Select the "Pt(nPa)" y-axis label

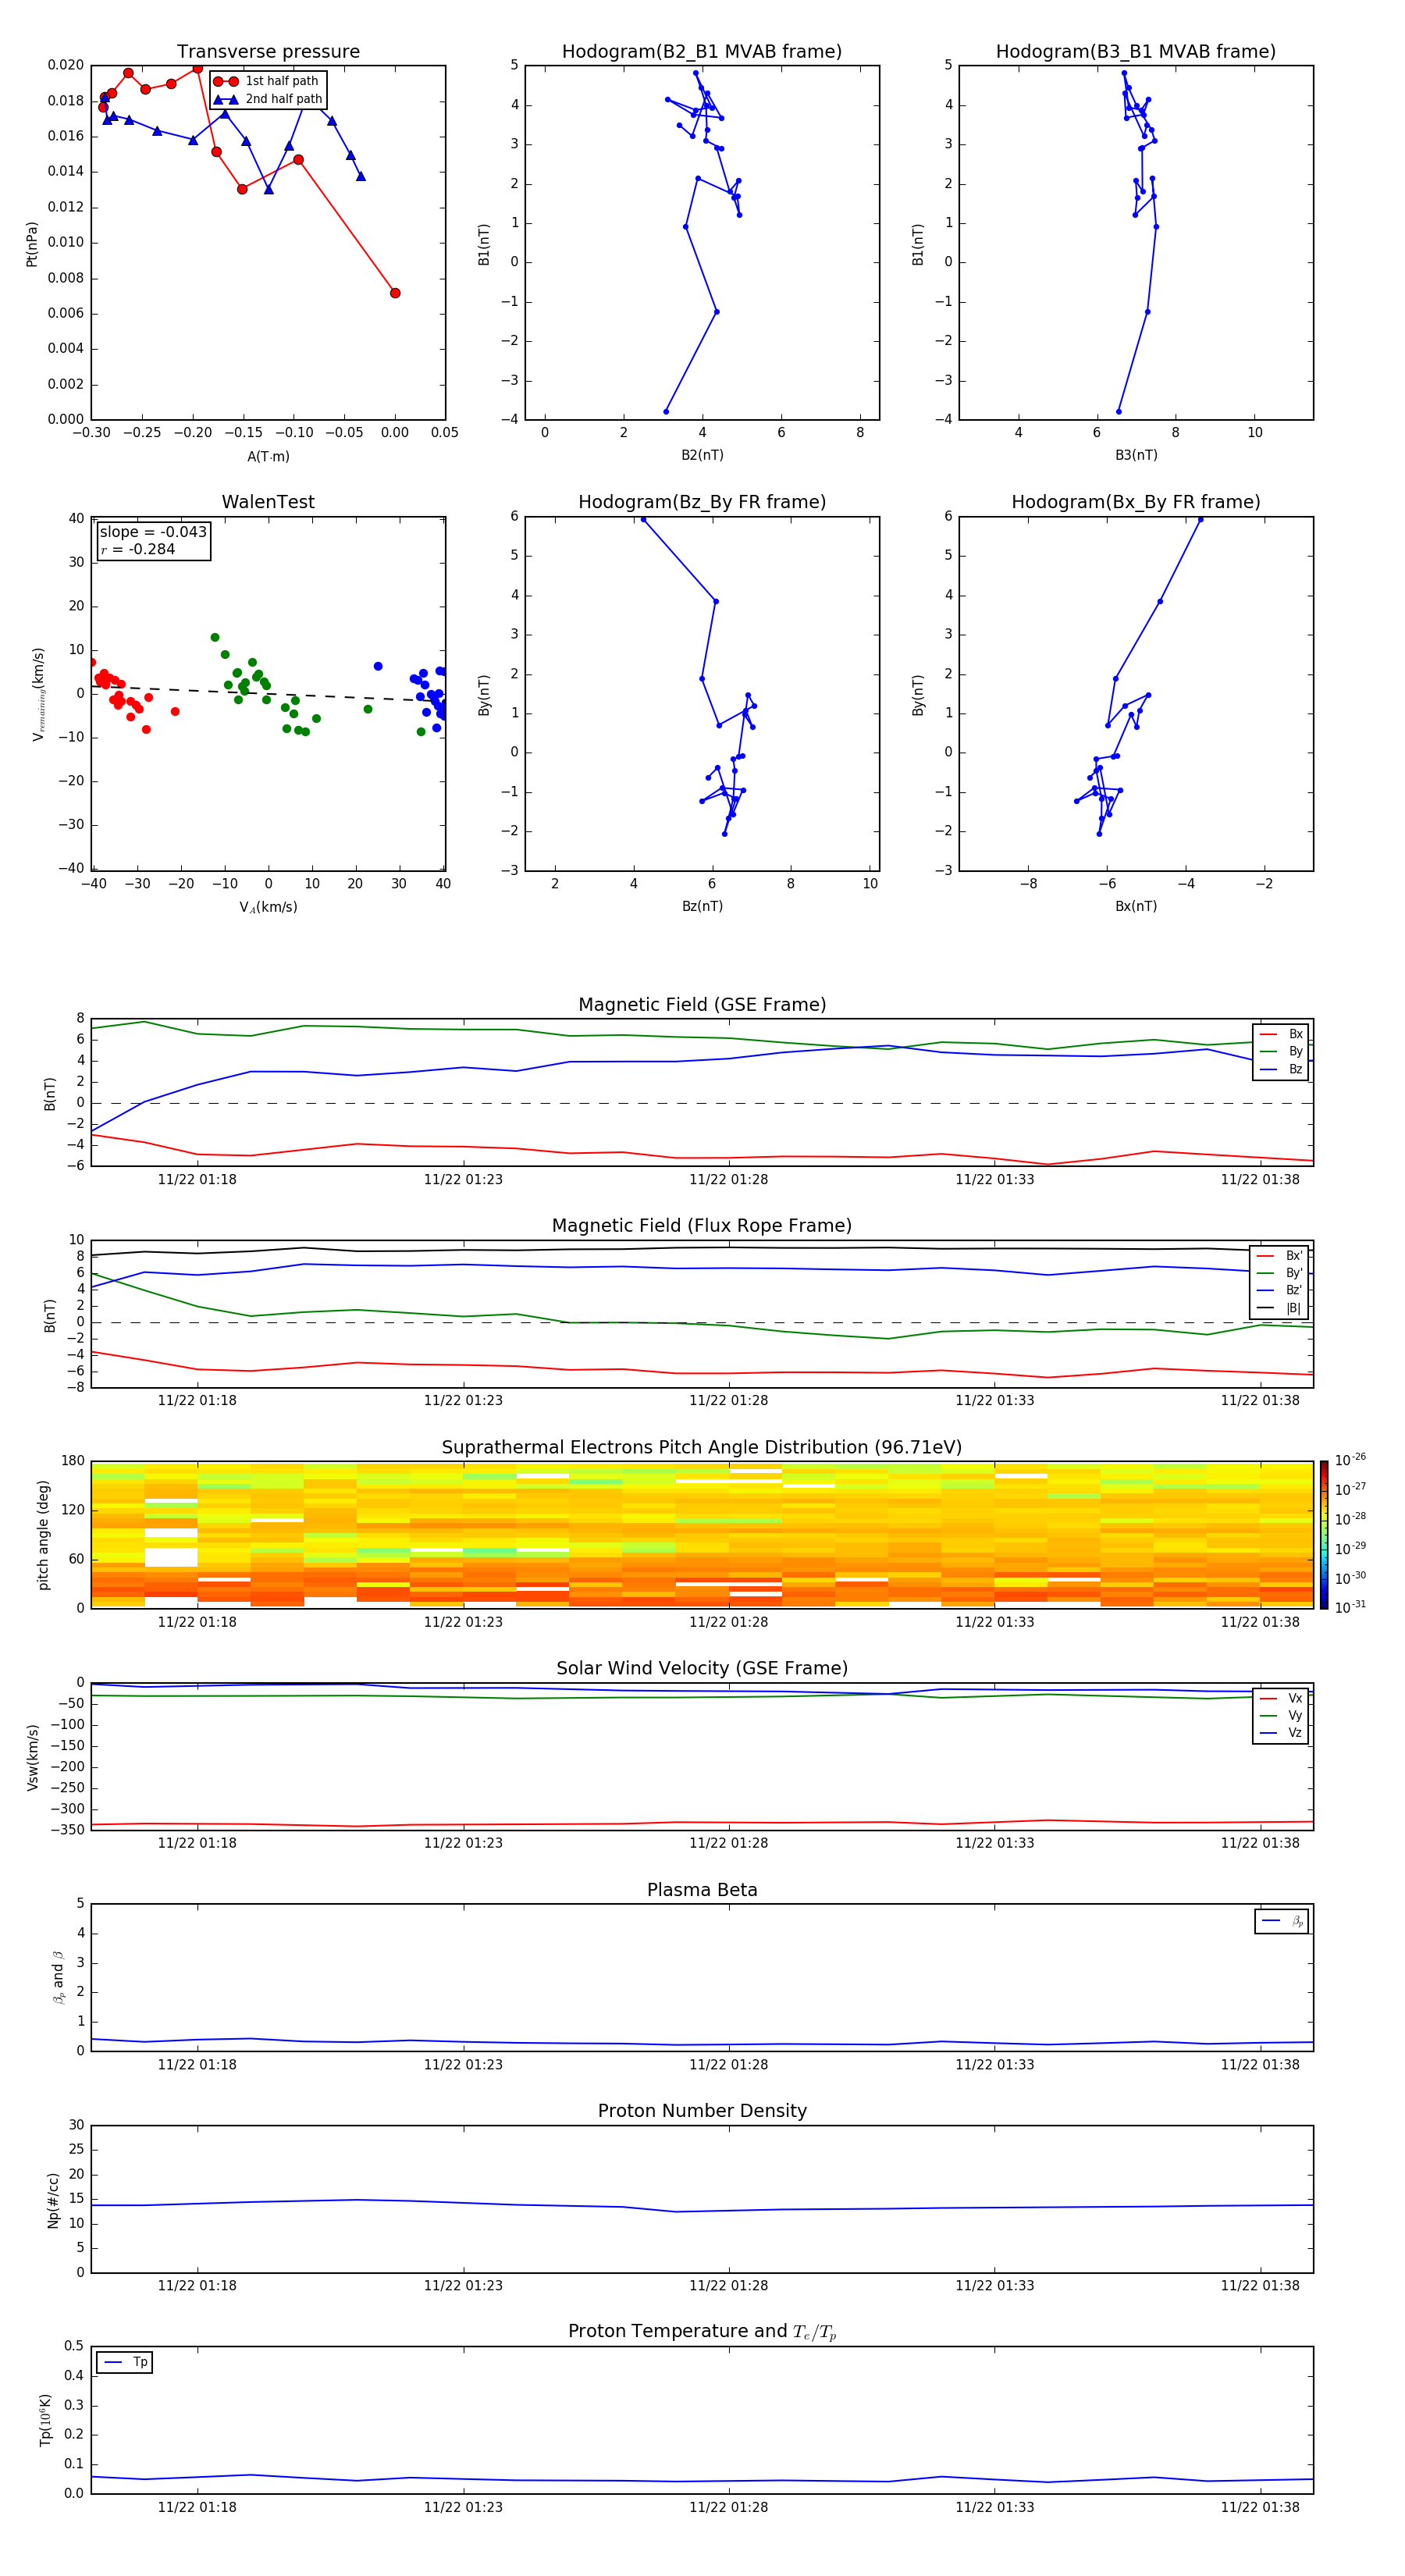[x=32, y=244]
